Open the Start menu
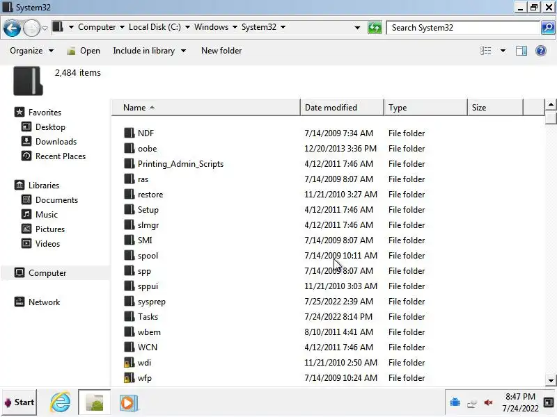Screen dimensions: 557x417 click(x=19, y=402)
